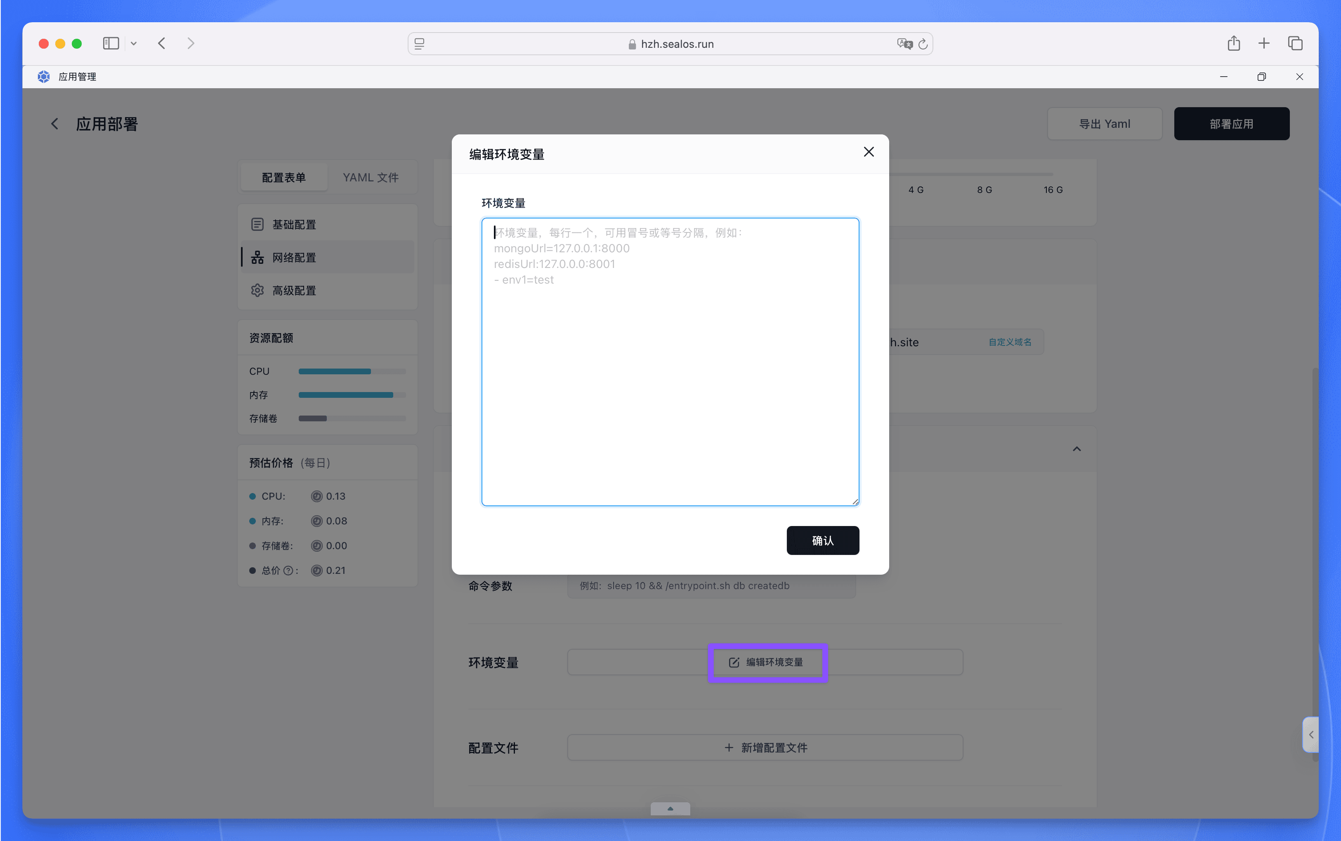Expand the side panel with the left arrow tab
The width and height of the screenshot is (1341, 841).
[1310, 734]
